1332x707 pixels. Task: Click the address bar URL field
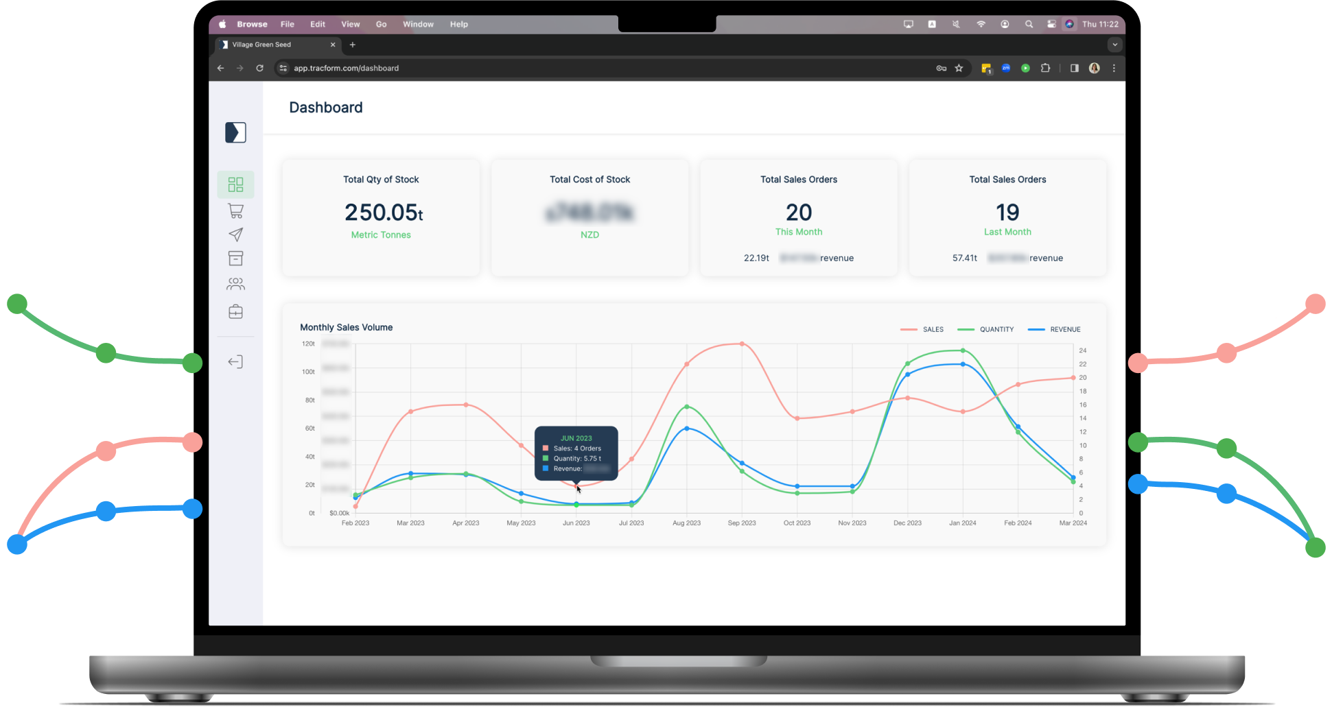[x=346, y=68]
